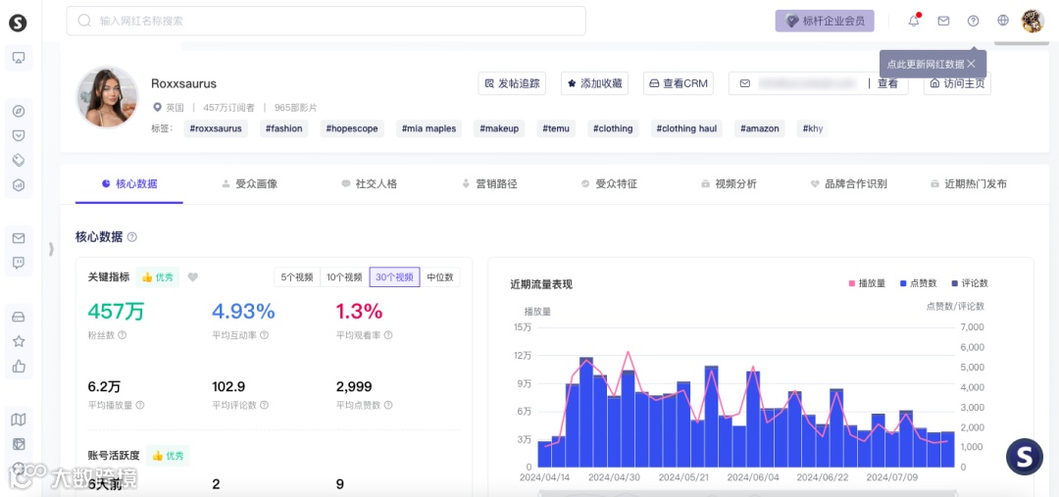Image resolution: width=1059 pixels, height=497 pixels.
Task: Click the thumbs-up icon in sidebar
Action: pos(19,366)
